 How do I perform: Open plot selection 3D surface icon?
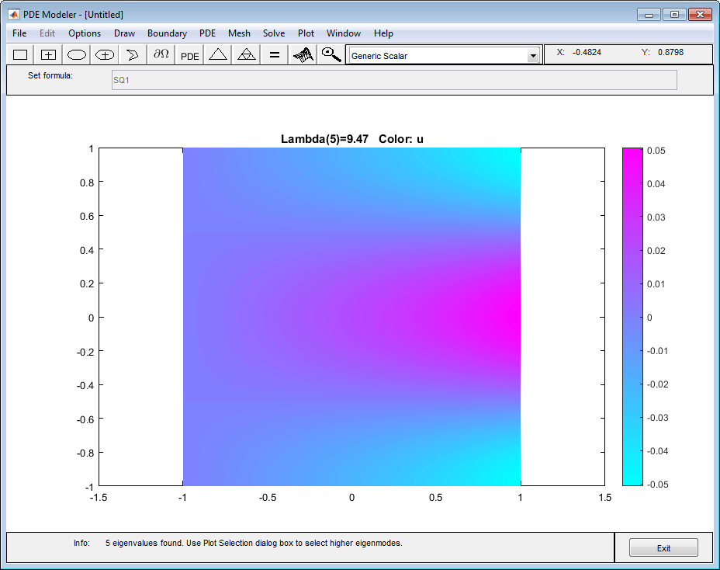[303, 55]
